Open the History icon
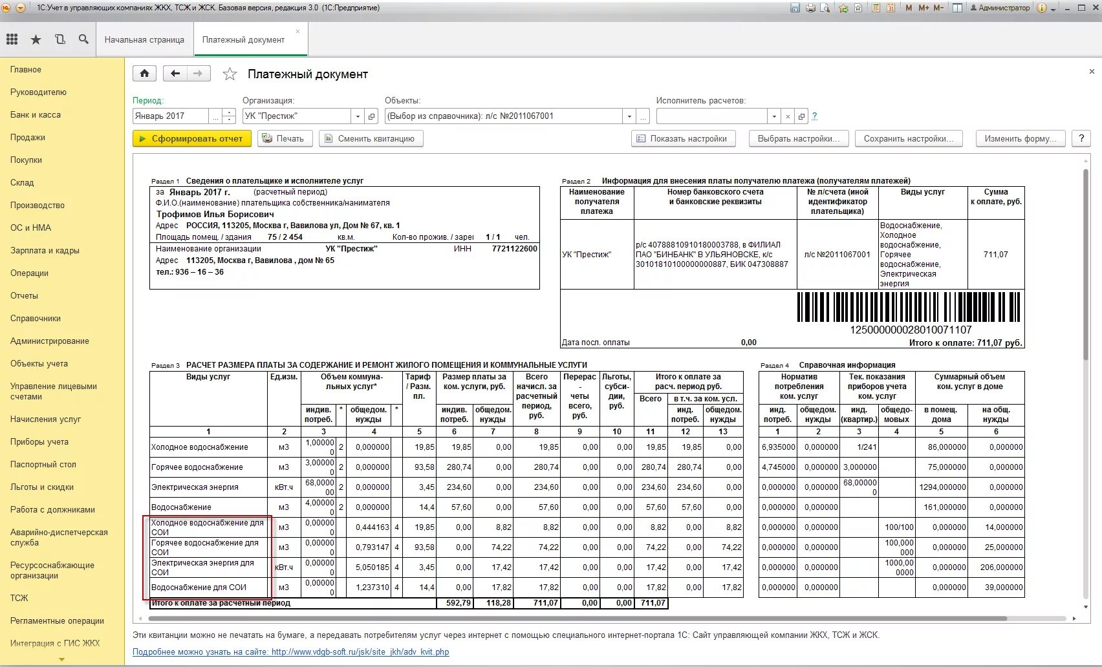This screenshot has height=667, width=1102. pos(60,39)
